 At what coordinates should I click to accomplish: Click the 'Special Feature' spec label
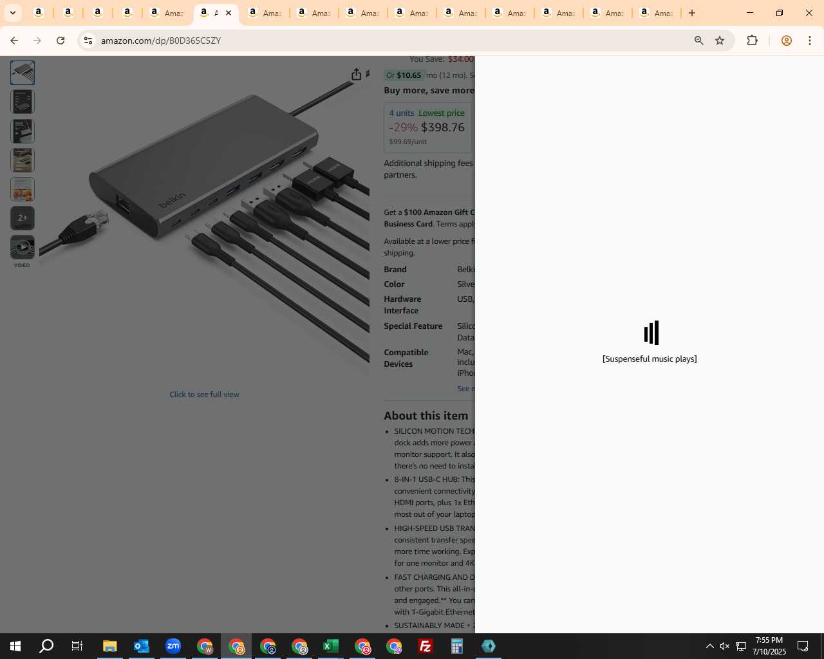413,326
